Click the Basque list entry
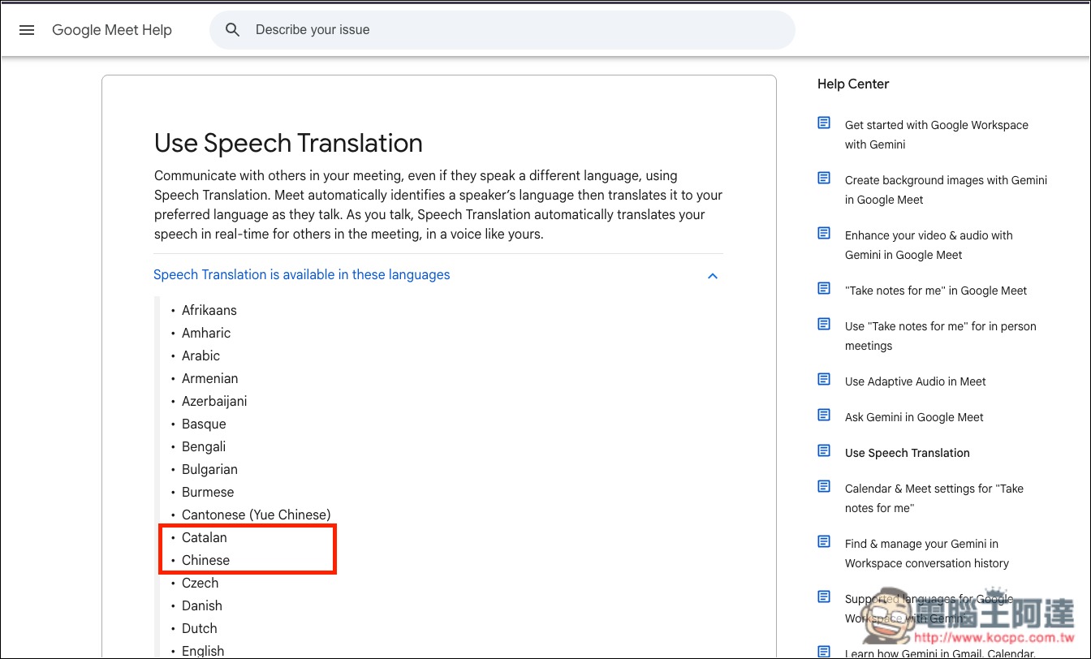 [x=204, y=424]
